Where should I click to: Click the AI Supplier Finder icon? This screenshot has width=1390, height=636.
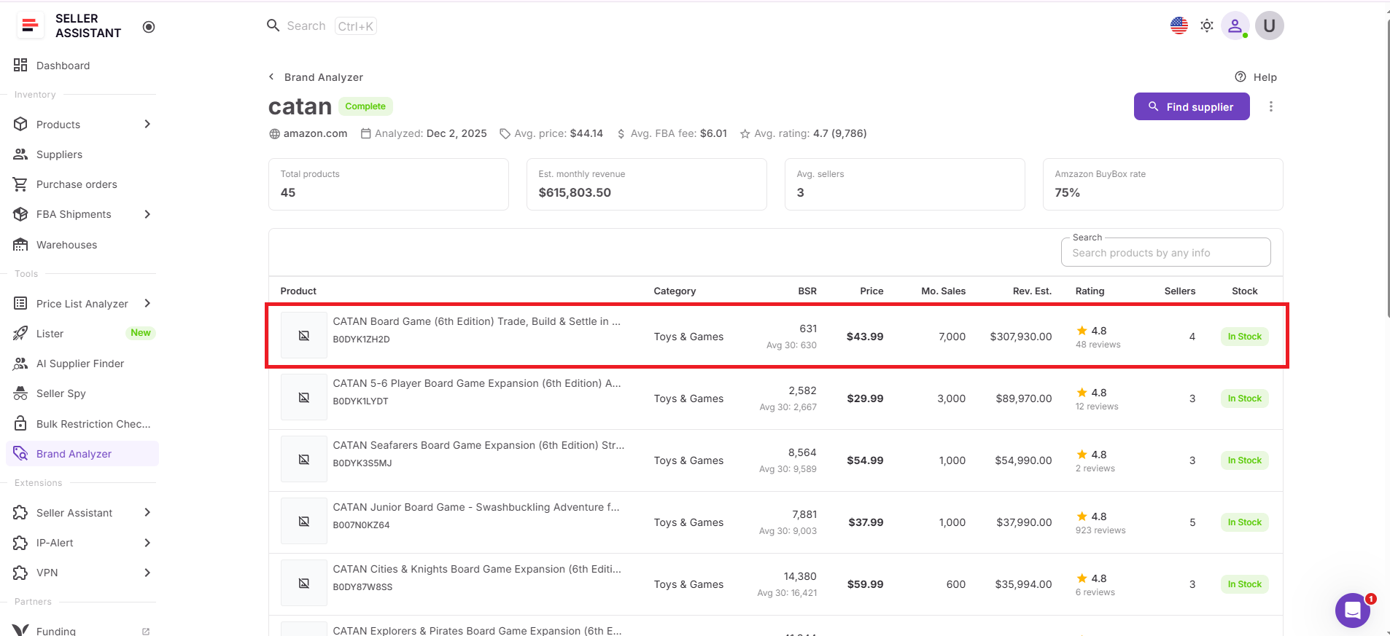tap(20, 364)
